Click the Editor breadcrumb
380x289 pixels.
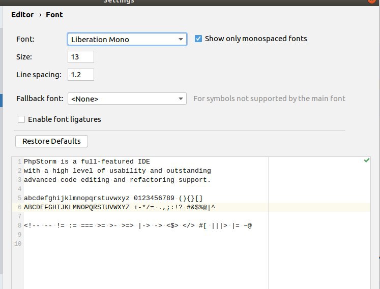pos(22,15)
